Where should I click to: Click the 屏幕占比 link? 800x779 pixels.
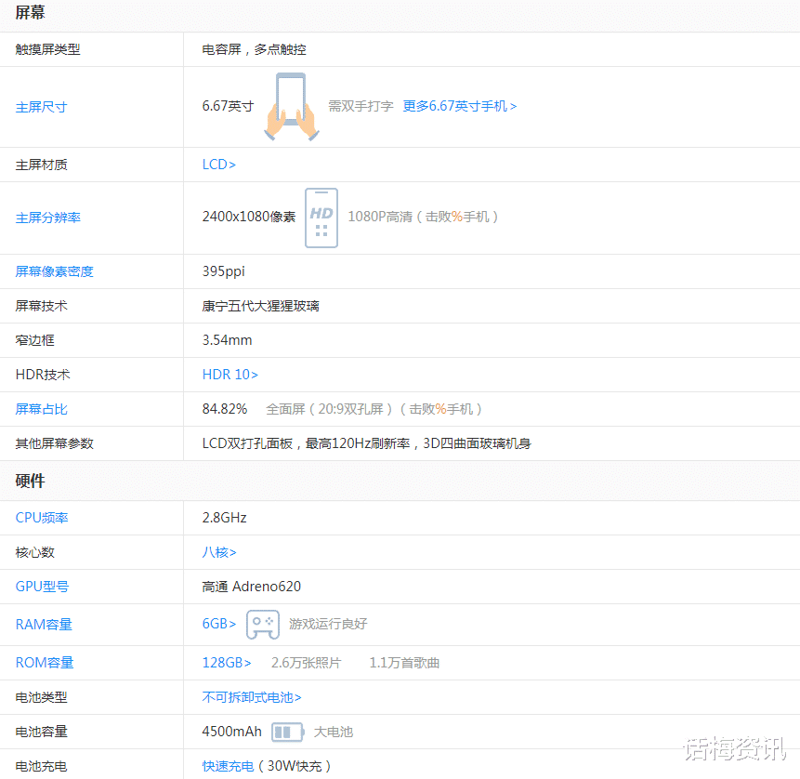tap(41, 408)
